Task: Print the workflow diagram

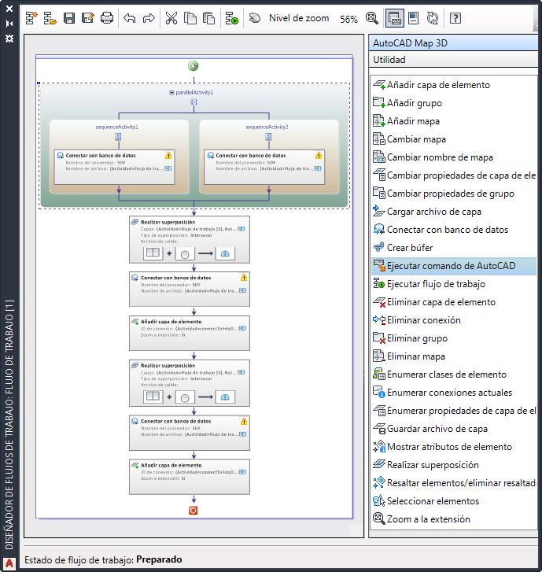Action: click(107, 18)
